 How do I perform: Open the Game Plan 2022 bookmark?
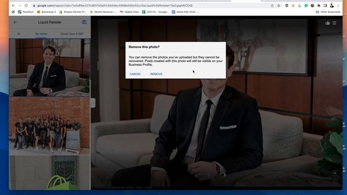pos(185,12)
